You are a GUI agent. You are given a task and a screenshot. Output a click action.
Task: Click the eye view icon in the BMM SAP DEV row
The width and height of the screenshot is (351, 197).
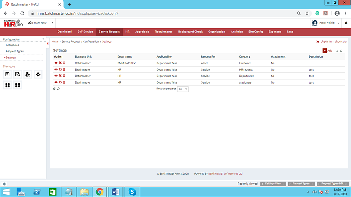coord(56,63)
